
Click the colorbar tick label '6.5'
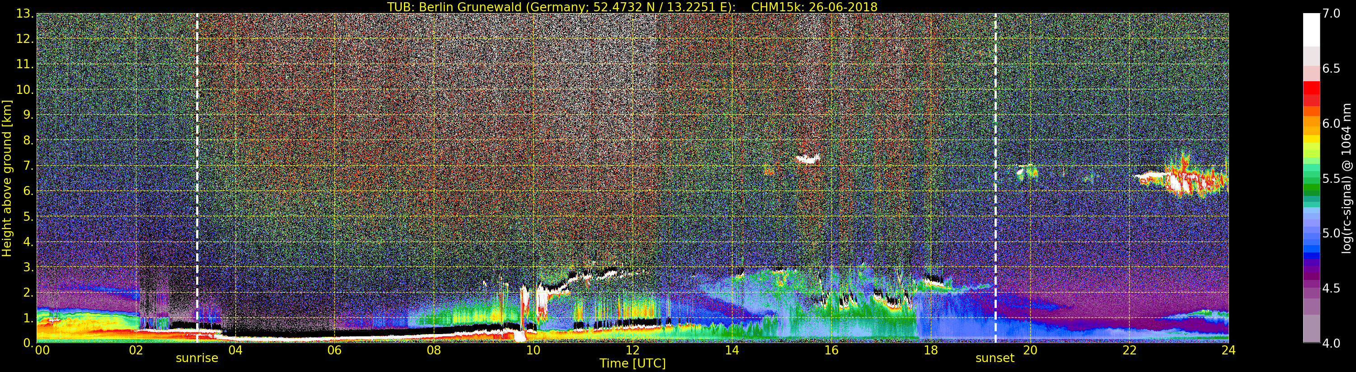[x=1331, y=69]
